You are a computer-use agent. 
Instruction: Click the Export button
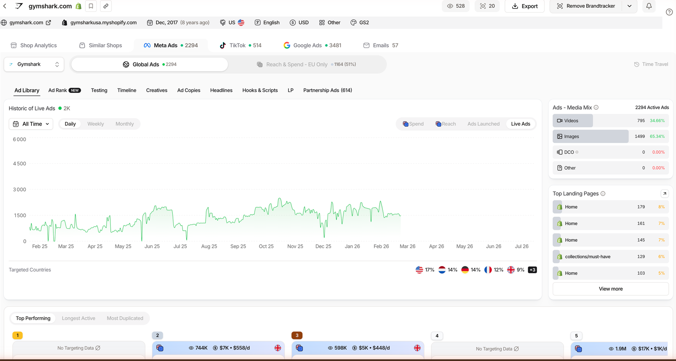[525, 6]
